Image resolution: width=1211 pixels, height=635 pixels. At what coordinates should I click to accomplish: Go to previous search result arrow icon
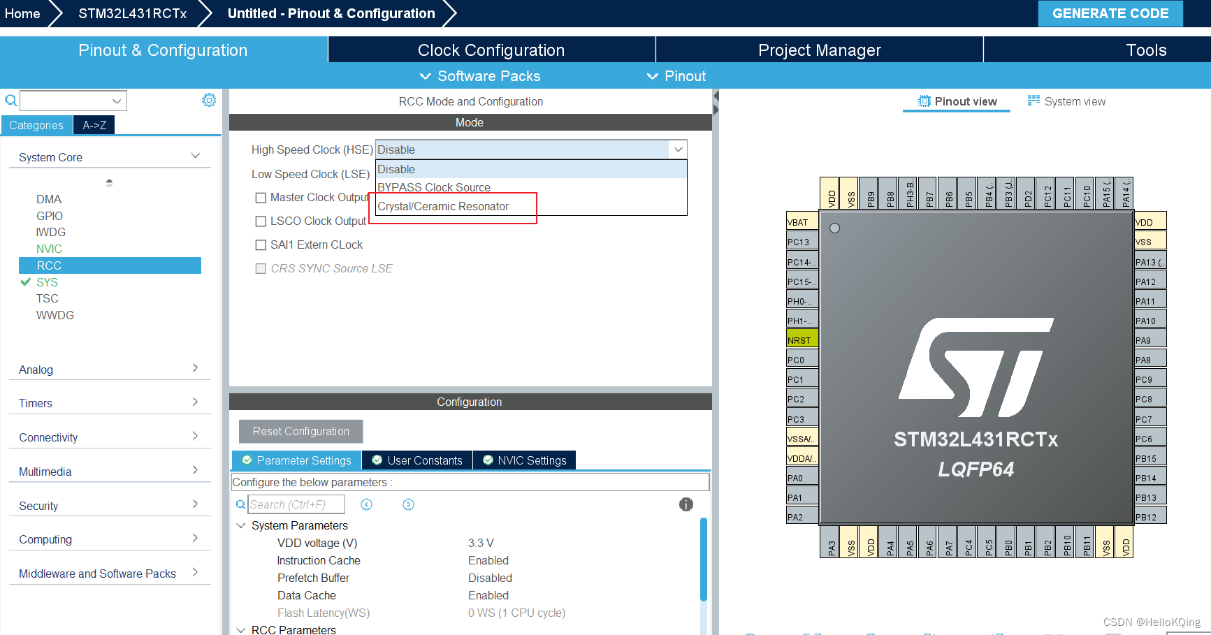coord(366,504)
